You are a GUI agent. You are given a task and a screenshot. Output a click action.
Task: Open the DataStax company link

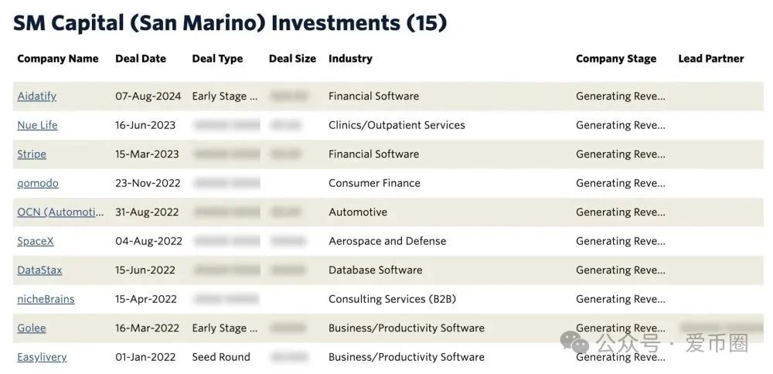pos(39,270)
